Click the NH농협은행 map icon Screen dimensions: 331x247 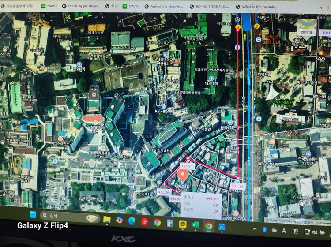pyautogui.click(x=230, y=122)
